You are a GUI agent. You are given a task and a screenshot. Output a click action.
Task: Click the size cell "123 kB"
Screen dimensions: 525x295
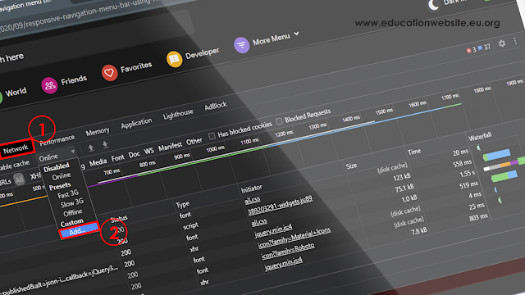click(402, 177)
